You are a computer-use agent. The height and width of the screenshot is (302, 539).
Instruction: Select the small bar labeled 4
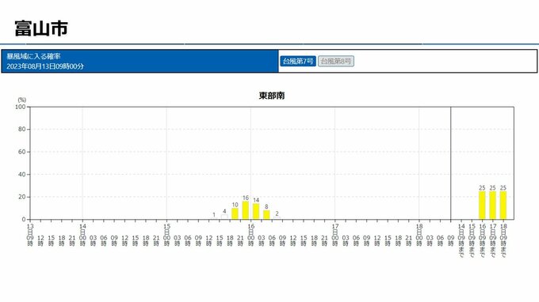pos(224,217)
